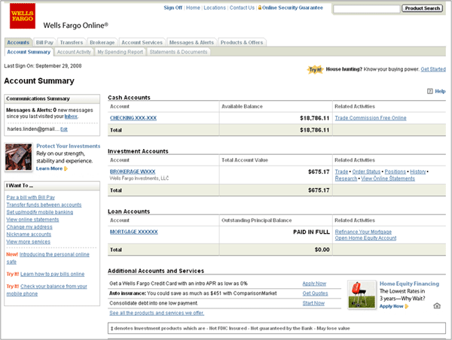Click the Sign Off link
This screenshot has width=452, height=340.
173,8
